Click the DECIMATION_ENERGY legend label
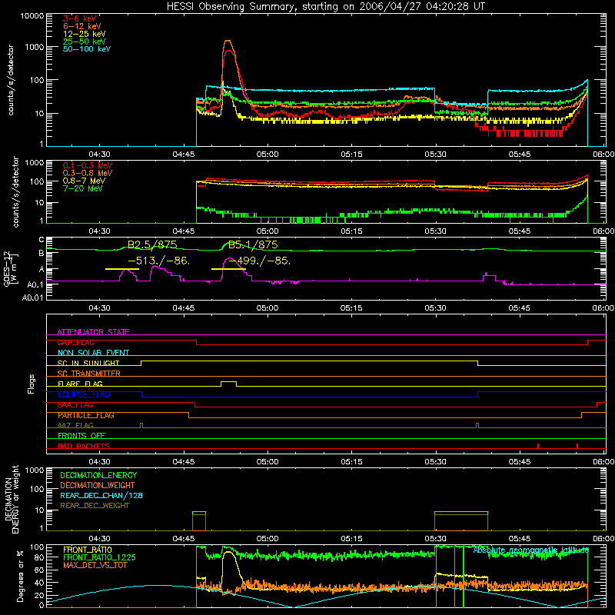Viewport: 615px width, 615px height. pyautogui.click(x=98, y=475)
